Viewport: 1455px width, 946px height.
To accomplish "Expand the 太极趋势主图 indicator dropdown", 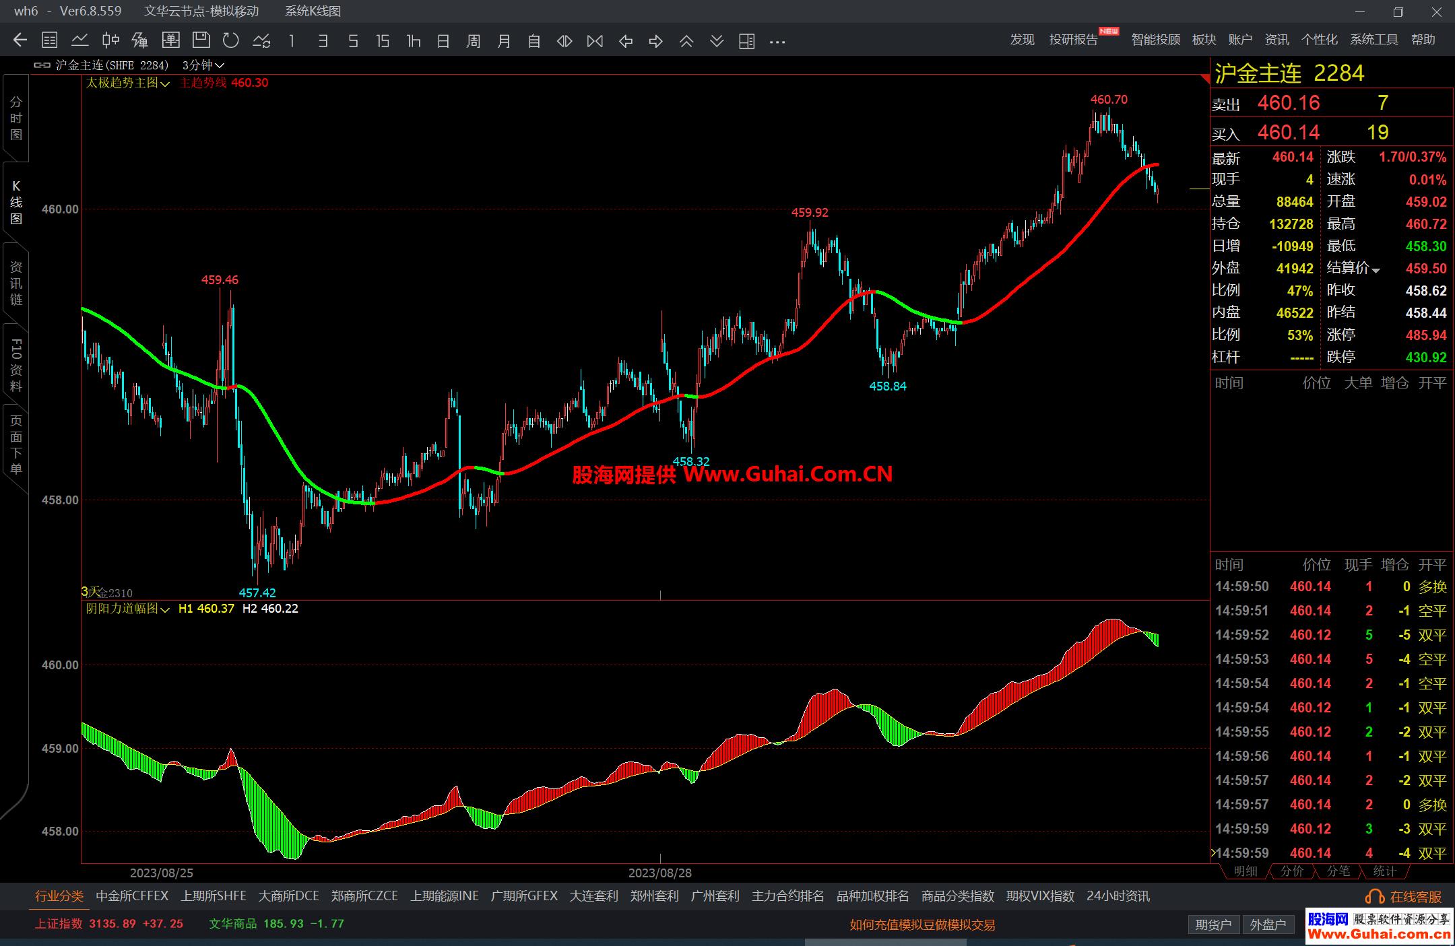I will pos(165,83).
